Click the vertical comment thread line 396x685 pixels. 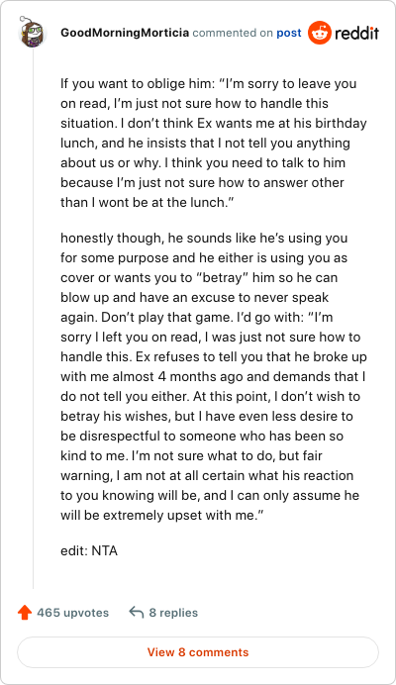click(x=34, y=319)
